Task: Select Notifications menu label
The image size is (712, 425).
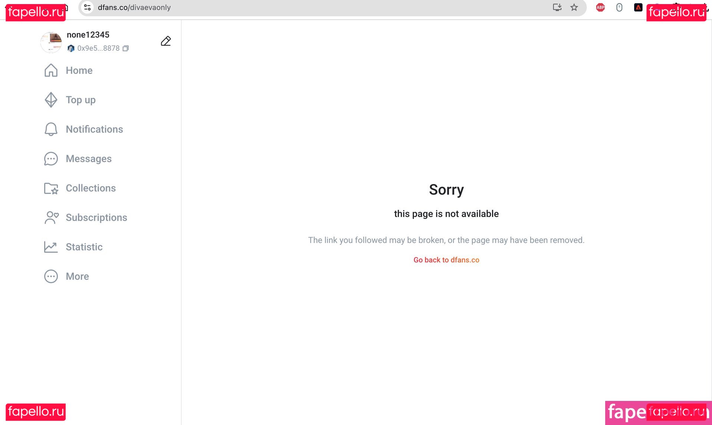Action: tap(94, 129)
